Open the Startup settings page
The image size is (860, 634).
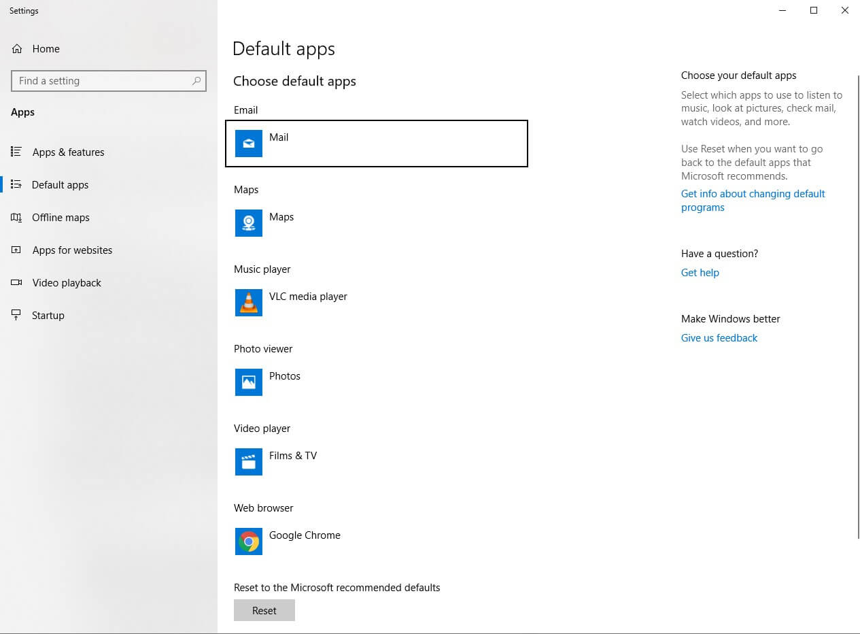pos(109,316)
